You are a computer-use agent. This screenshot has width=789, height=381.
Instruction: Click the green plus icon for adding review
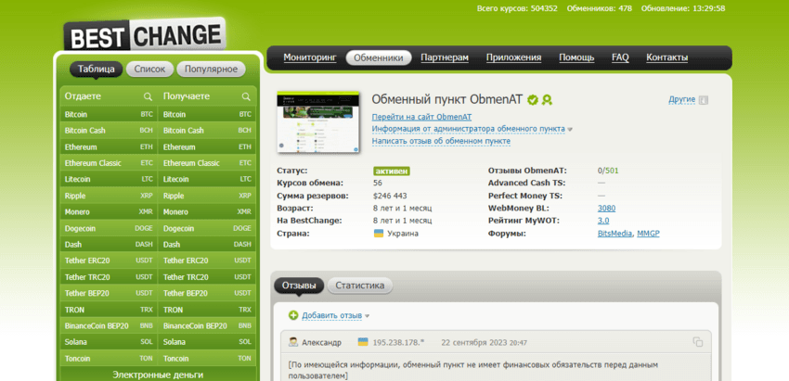pyautogui.click(x=293, y=315)
